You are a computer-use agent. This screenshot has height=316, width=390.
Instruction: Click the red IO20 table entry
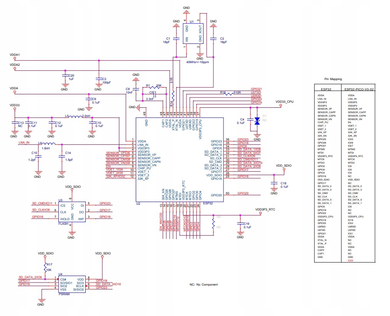tap(350, 261)
